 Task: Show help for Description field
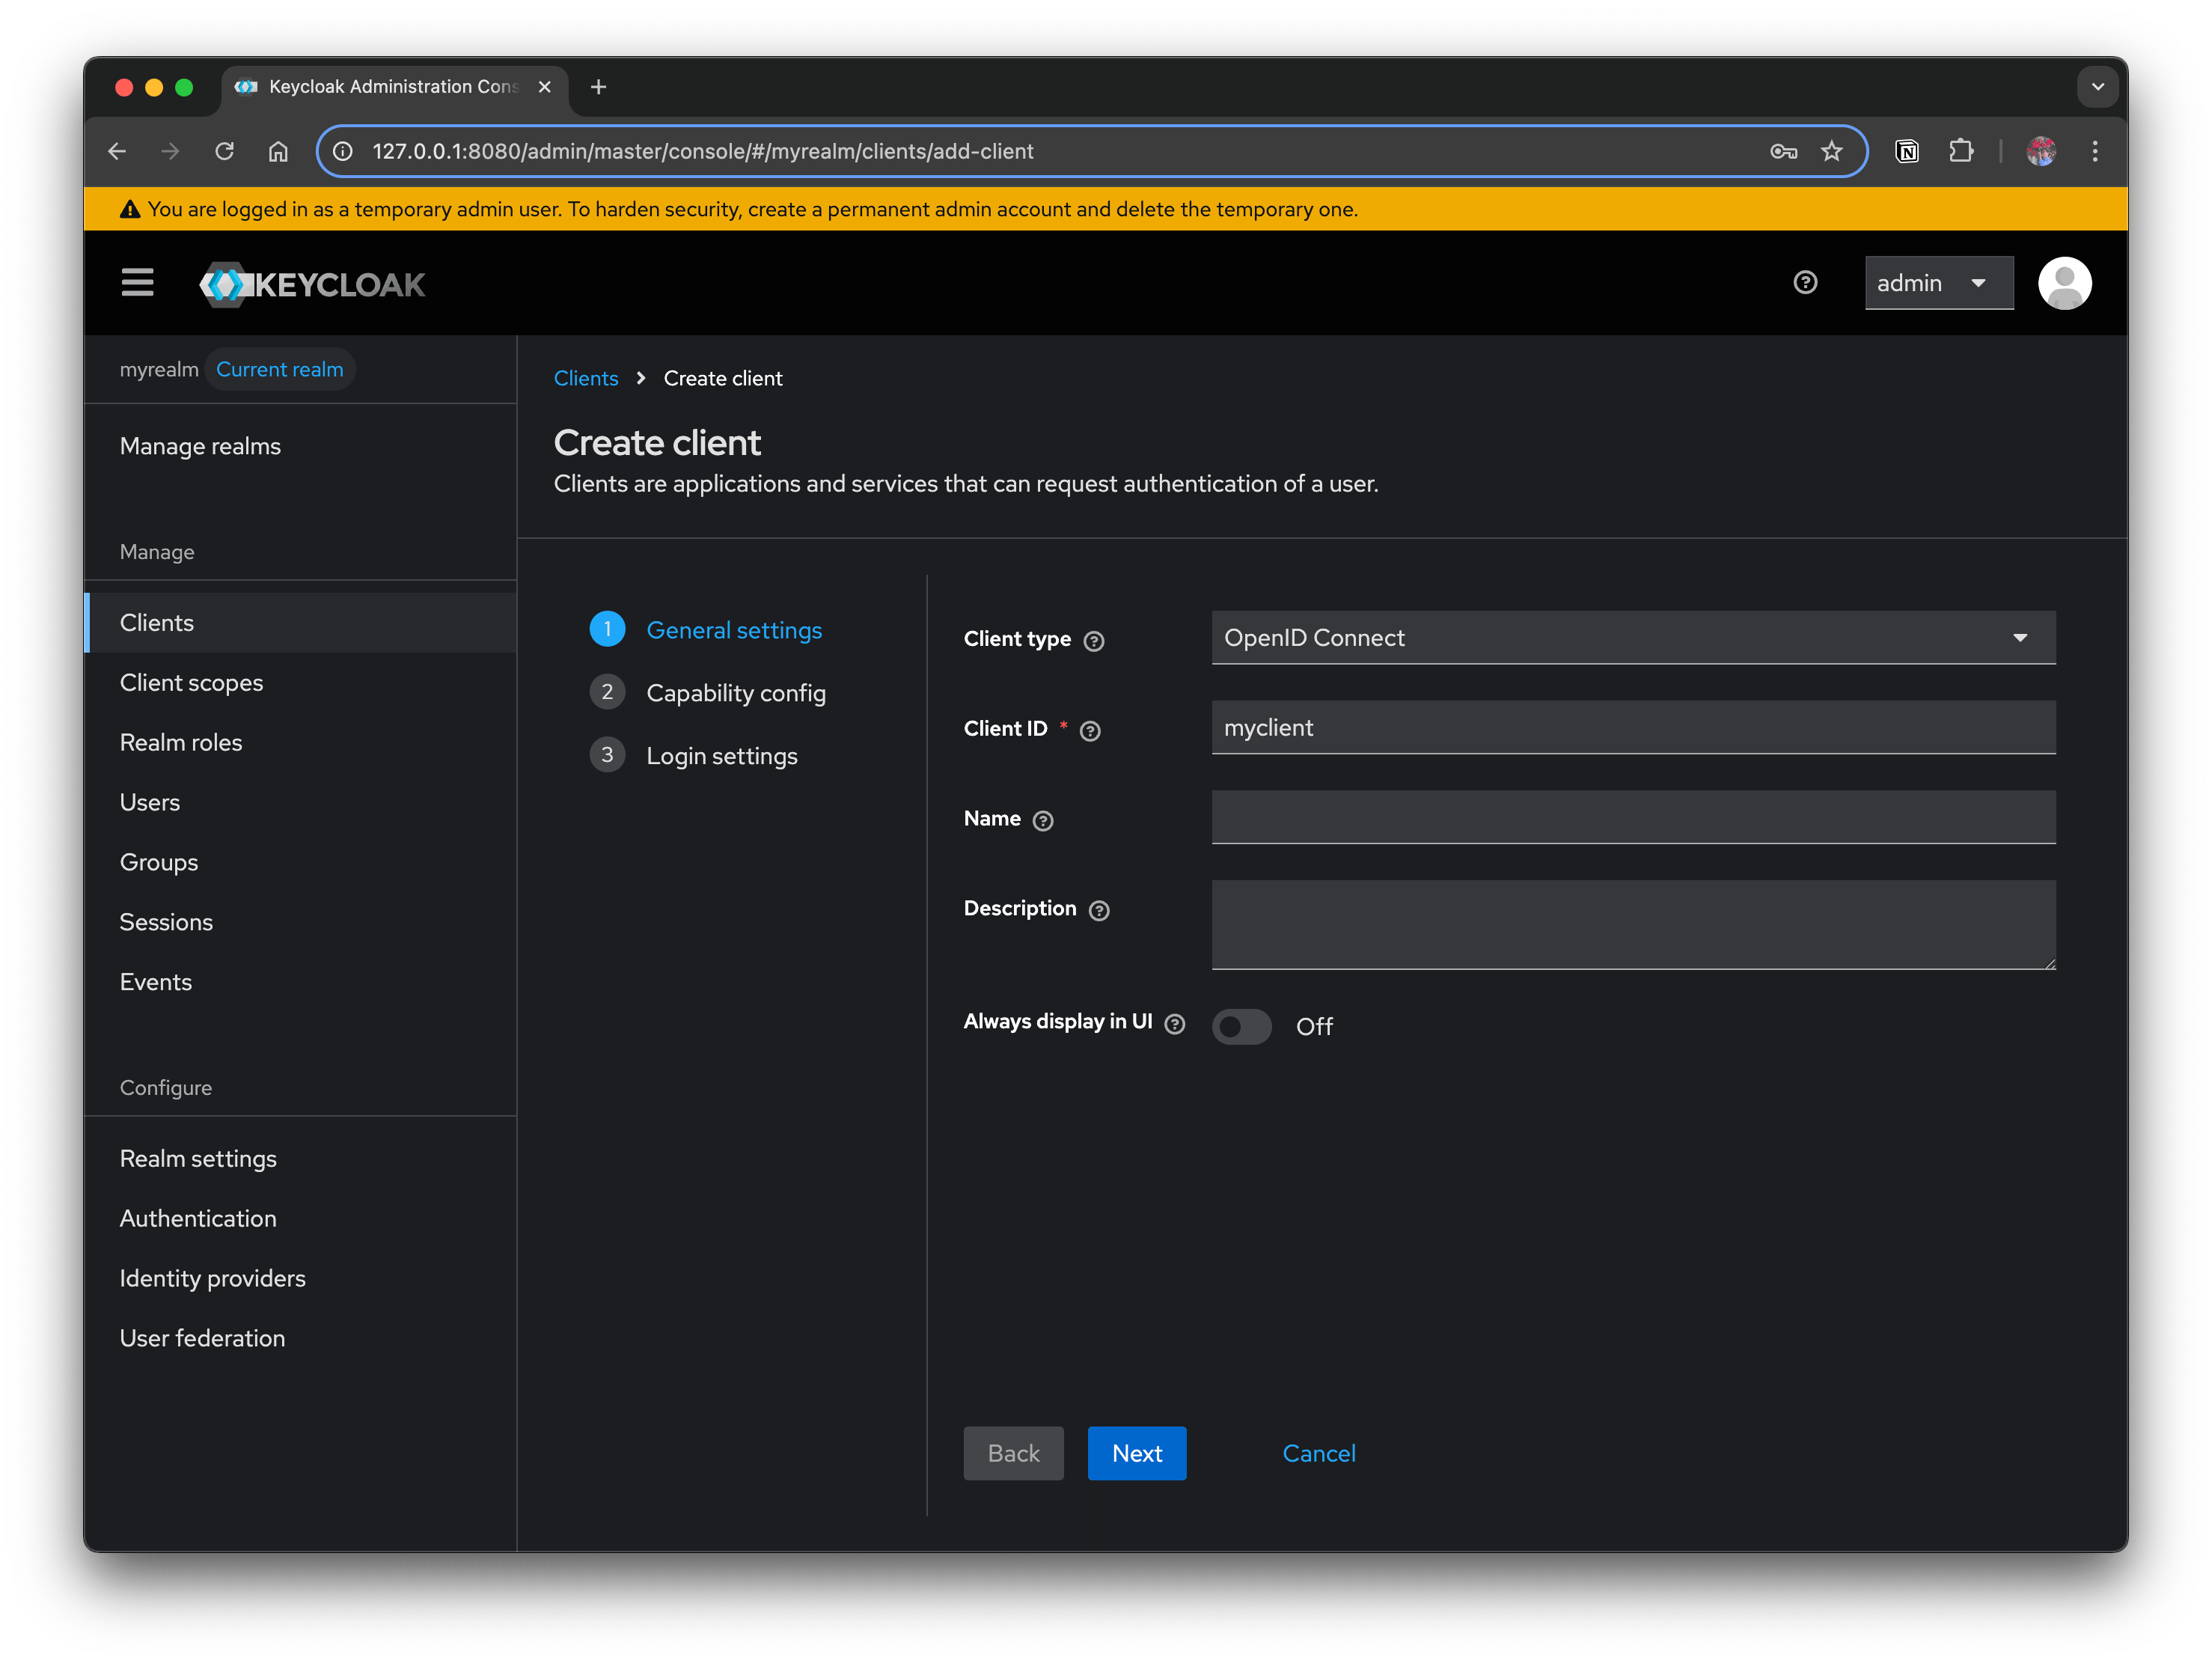1099,911
